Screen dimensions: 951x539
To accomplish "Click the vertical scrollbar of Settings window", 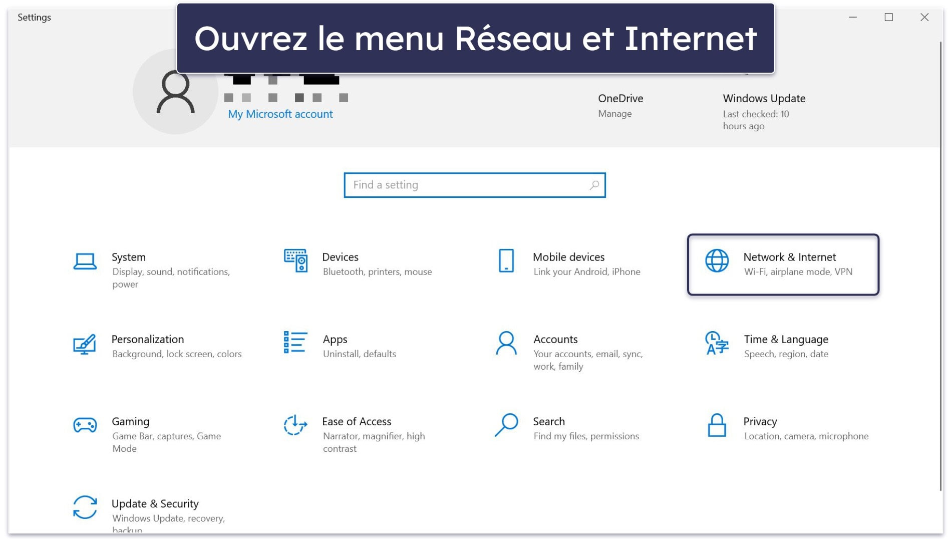I will (x=941, y=265).
